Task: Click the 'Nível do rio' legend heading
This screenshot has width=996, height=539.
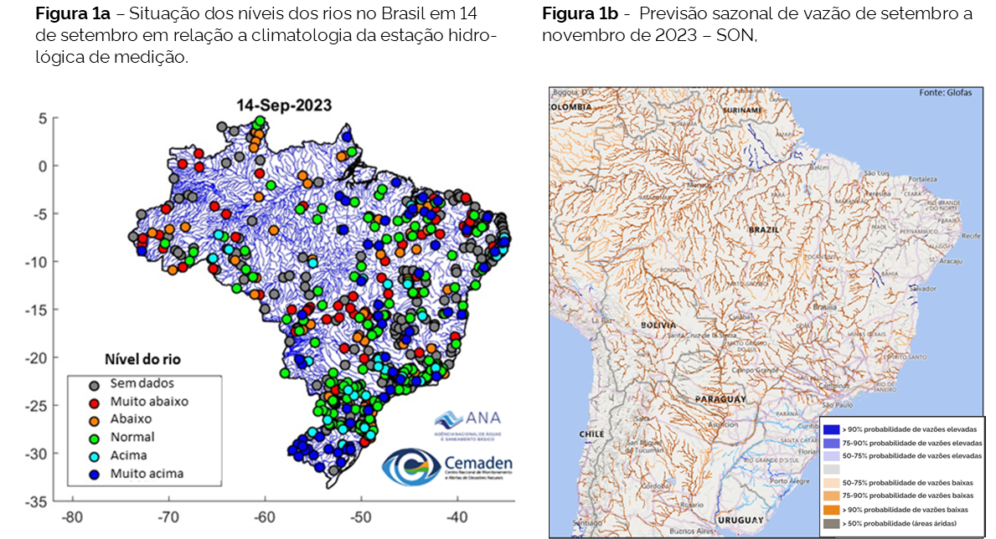Action: pyautogui.click(x=143, y=359)
